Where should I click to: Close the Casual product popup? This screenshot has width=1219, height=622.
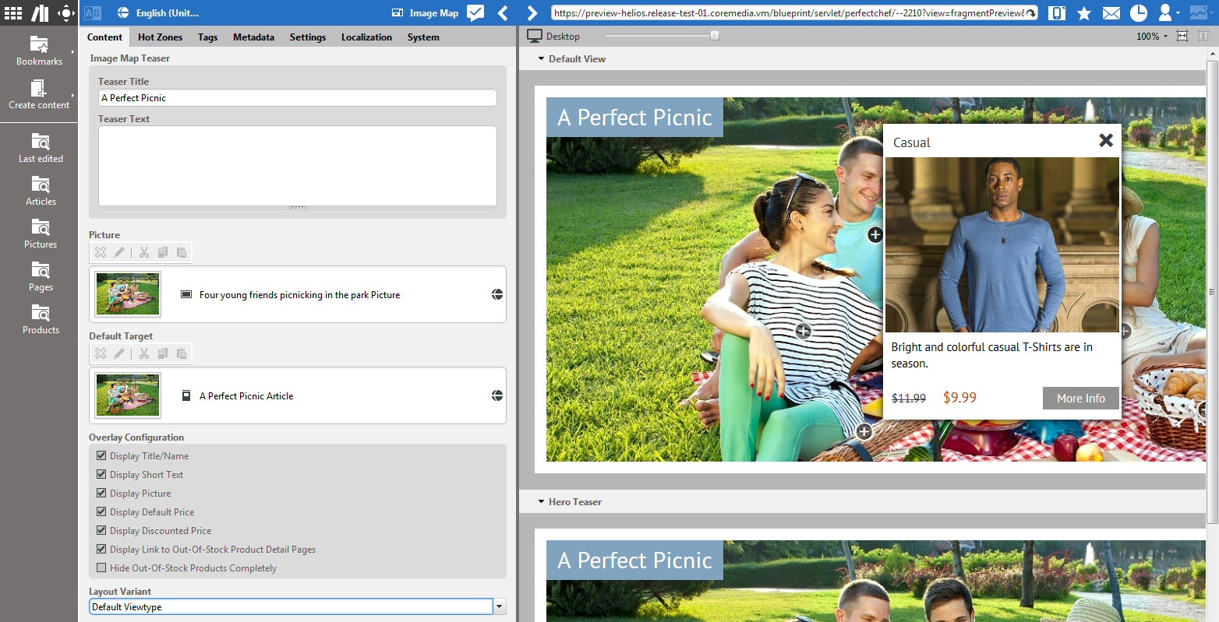(x=1106, y=140)
